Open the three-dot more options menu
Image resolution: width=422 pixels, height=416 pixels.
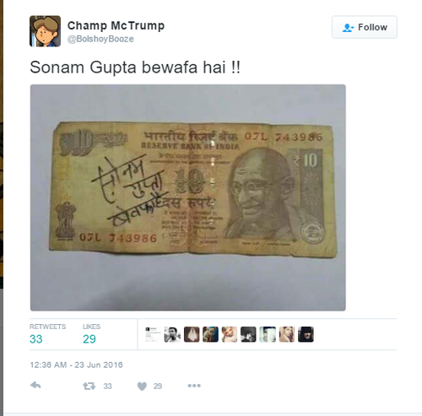pos(194,386)
